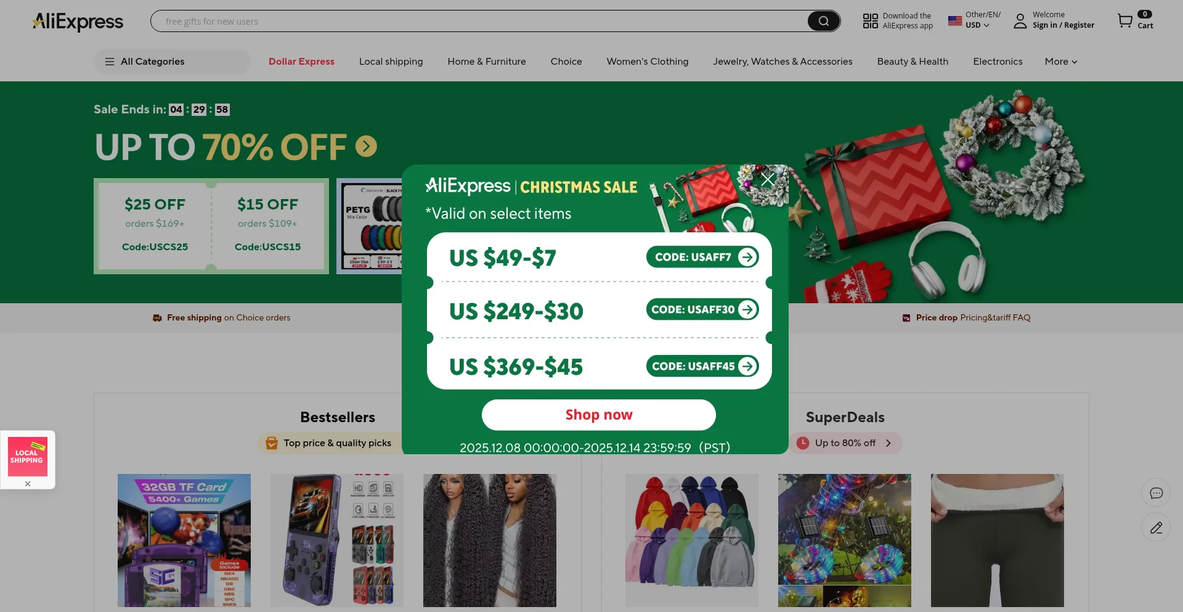Viewport: 1183px width, 612px height.
Task: Open the chat message support icon
Action: tap(1156, 493)
